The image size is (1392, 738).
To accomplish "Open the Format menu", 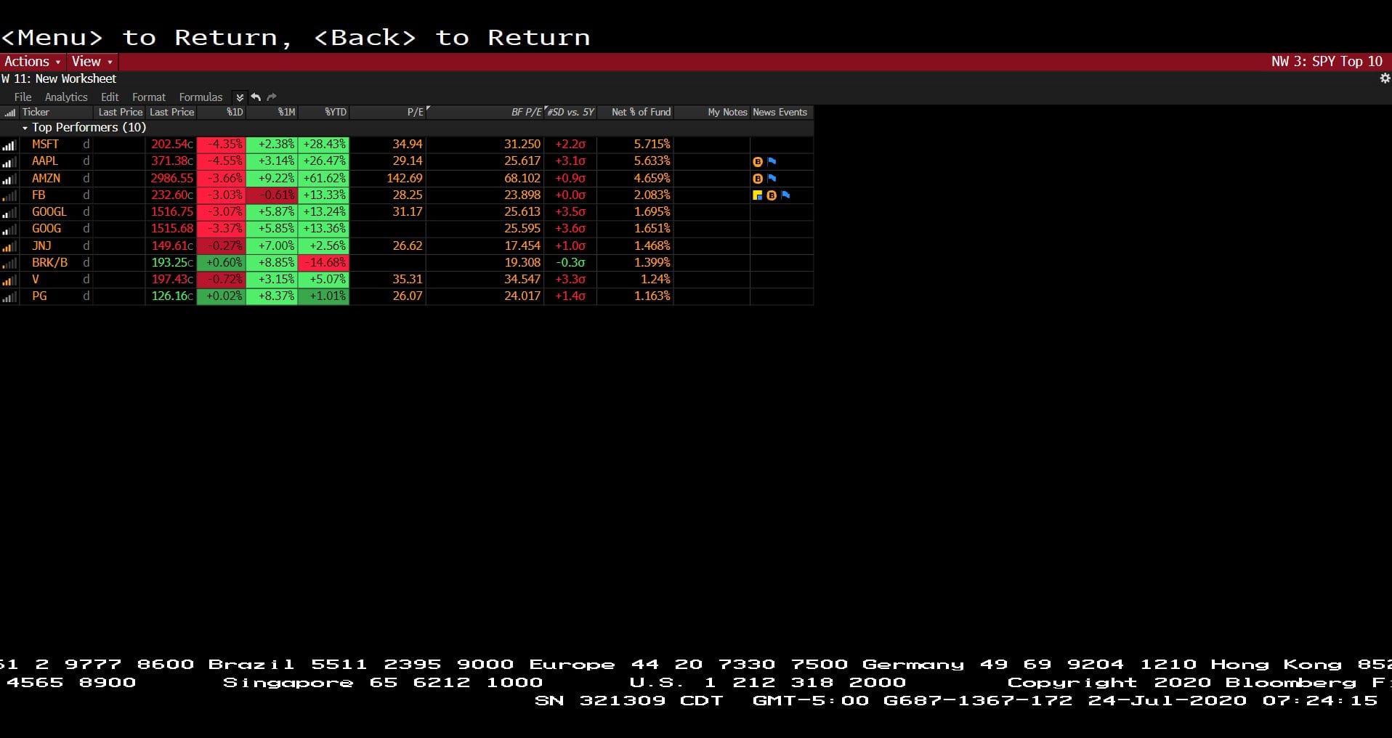I will click(149, 97).
